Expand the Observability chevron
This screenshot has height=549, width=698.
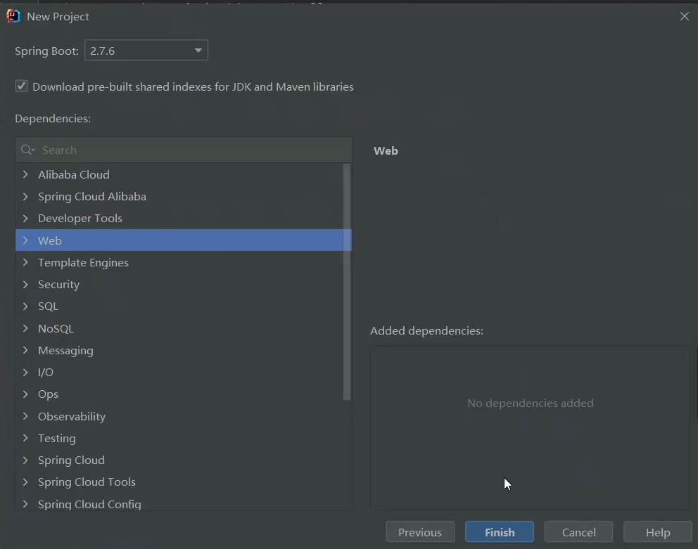25,416
